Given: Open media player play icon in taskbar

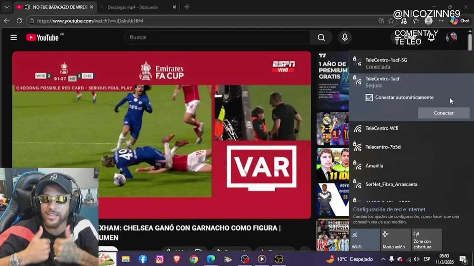Looking at the screenshot, I should point(262,259).
